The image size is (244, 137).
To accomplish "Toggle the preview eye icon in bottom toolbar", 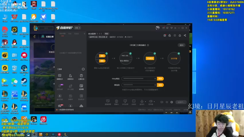I will [x=167, y=102].
